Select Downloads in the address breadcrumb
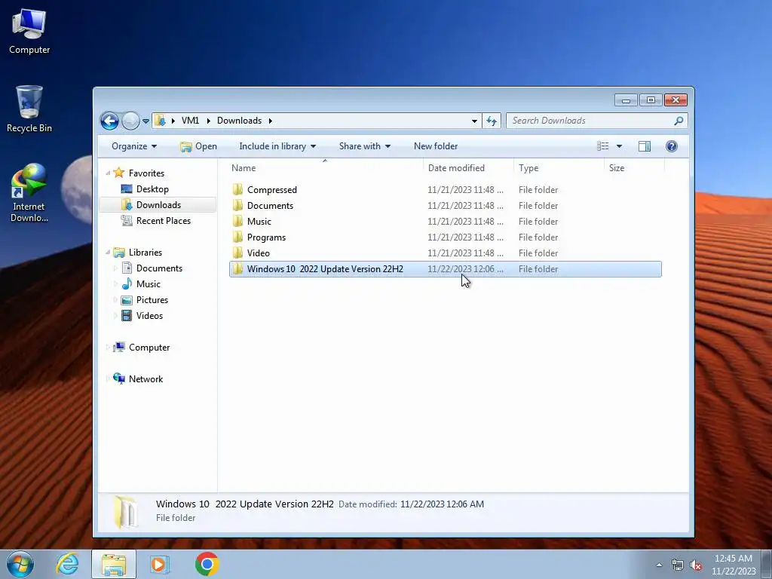Screen dimensions: 772x579 [239, 121]
